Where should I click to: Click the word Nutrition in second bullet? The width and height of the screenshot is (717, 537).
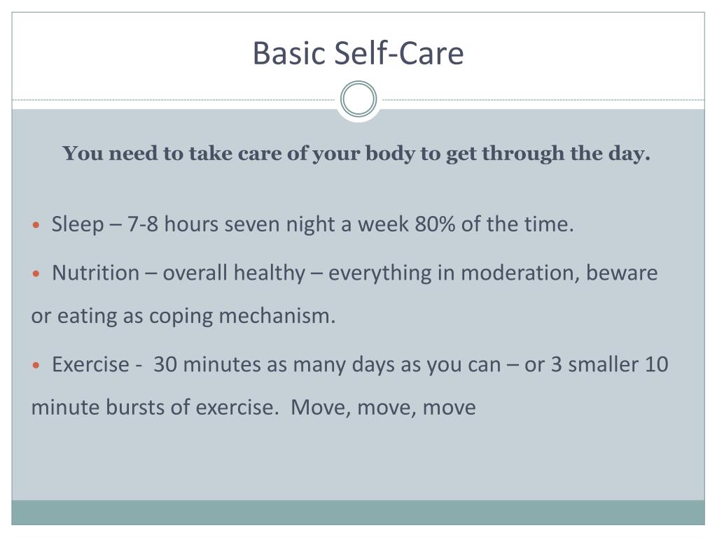(95, 273)
